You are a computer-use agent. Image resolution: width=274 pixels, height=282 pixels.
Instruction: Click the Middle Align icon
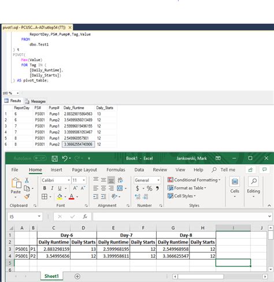(103, 180)
